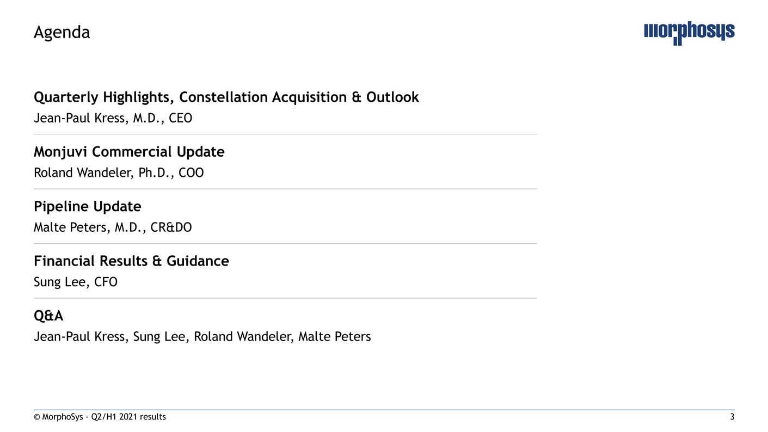
Task: Click the divider line under Roland Wandeler, COO
Action: tap(285, 189)
